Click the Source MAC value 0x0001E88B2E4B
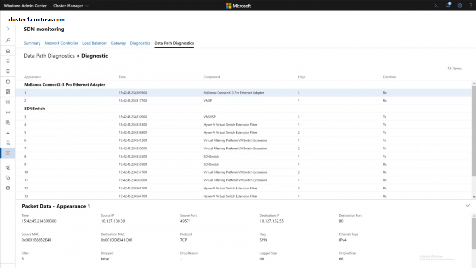Image resolution: width=476 pixels, height=268 pixels. pyautogui.click(x=37, y=240)
